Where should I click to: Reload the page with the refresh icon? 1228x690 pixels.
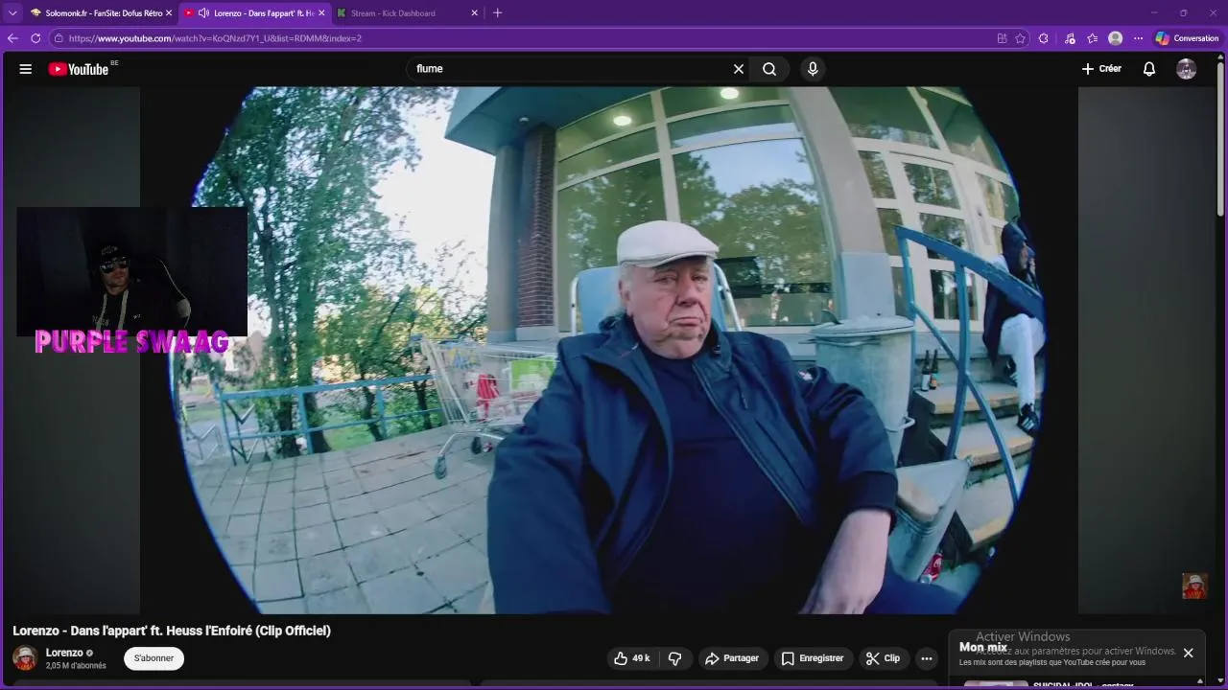tap(35, 38)
